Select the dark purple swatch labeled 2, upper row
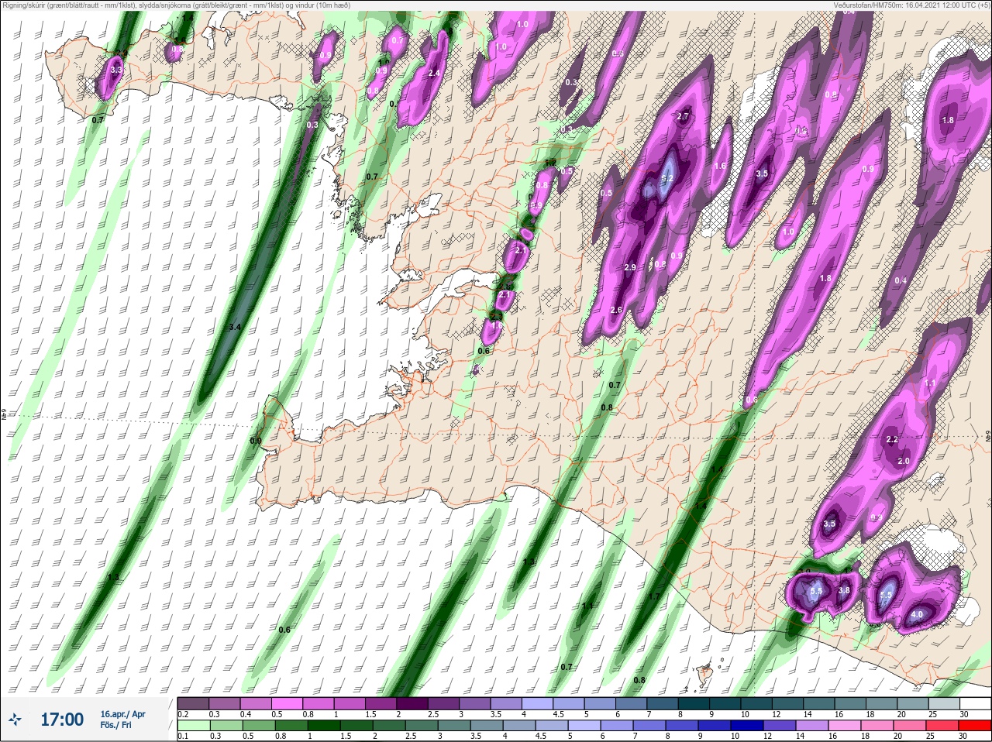Screen dimensions: 992x742 [x=413, y=703]
